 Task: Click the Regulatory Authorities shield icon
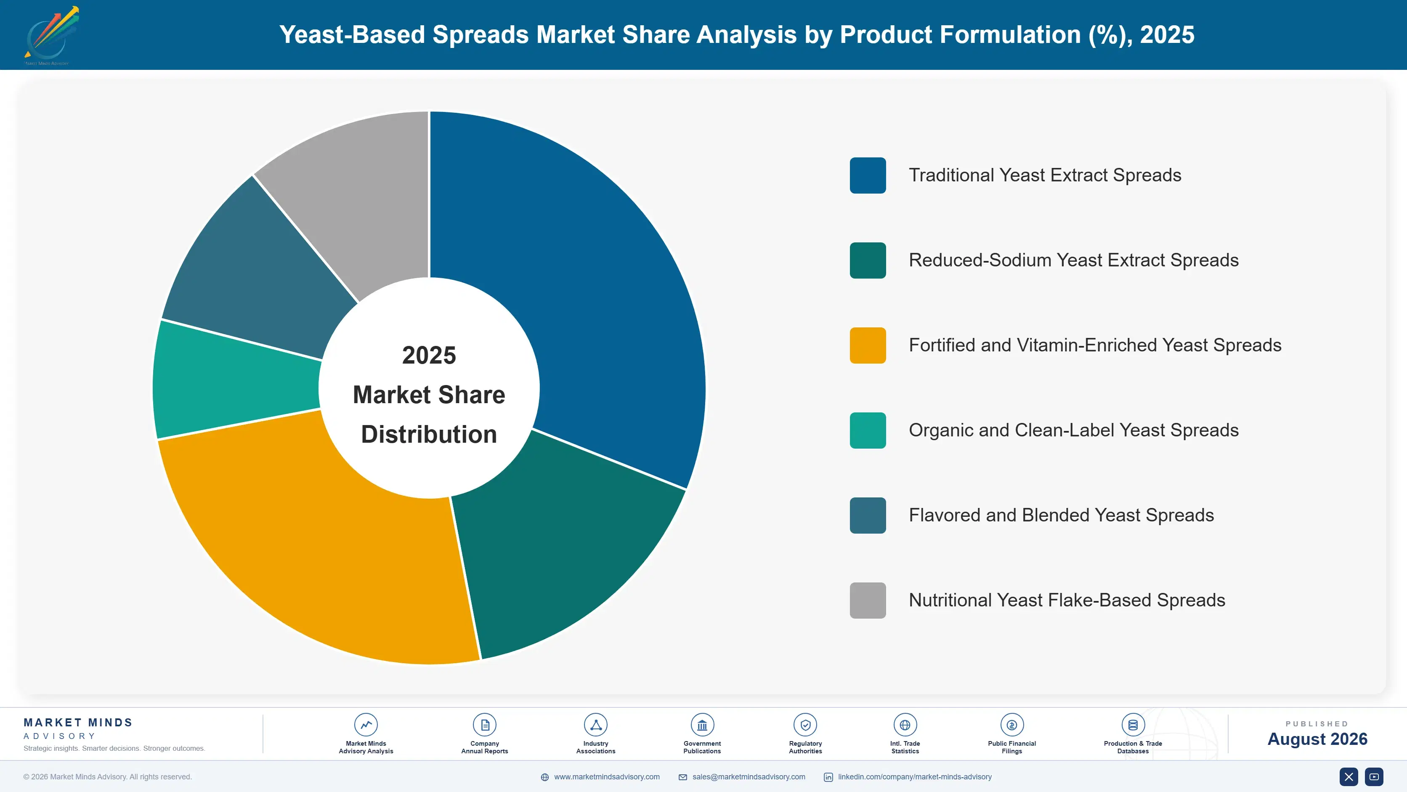click(805, 725)
